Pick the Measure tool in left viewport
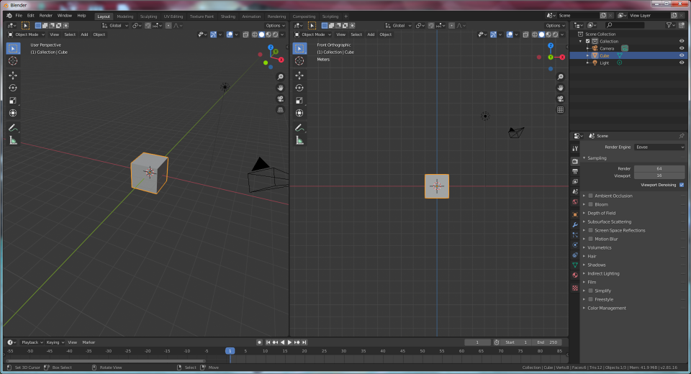The image size is (691, 374). pyautogui.click(x=13, y=140)
